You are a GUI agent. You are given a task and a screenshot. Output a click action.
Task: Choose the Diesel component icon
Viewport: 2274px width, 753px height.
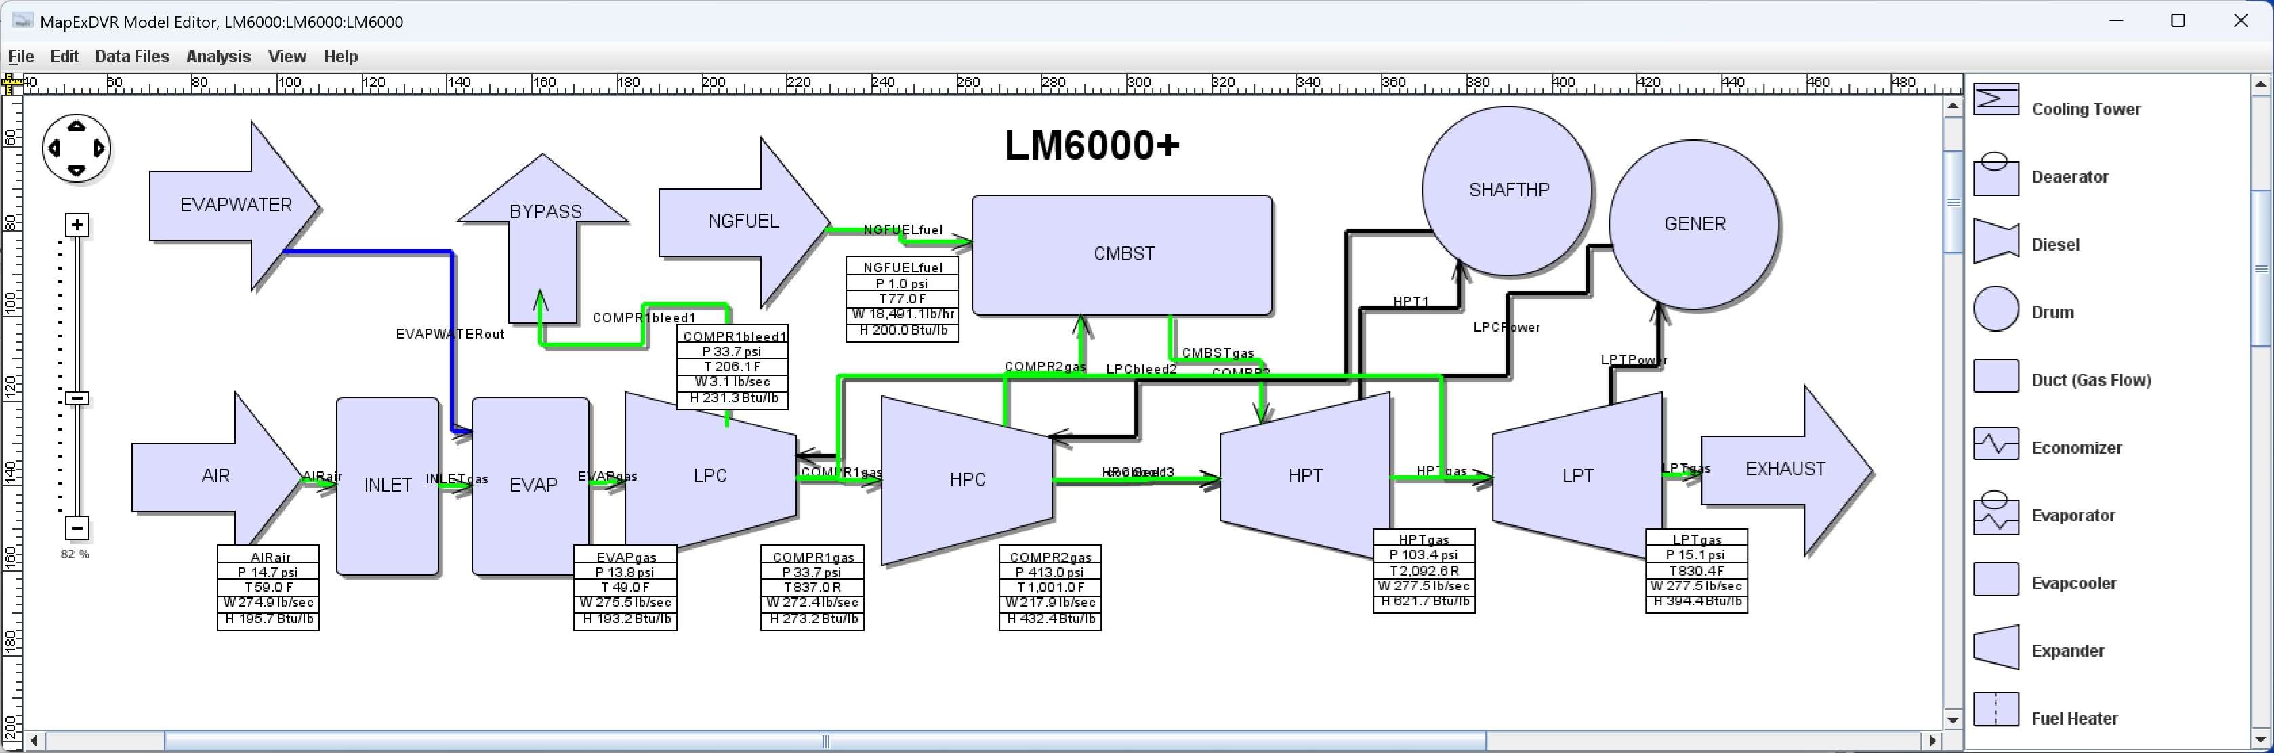pyautogui.click(x=1996, y=242)
